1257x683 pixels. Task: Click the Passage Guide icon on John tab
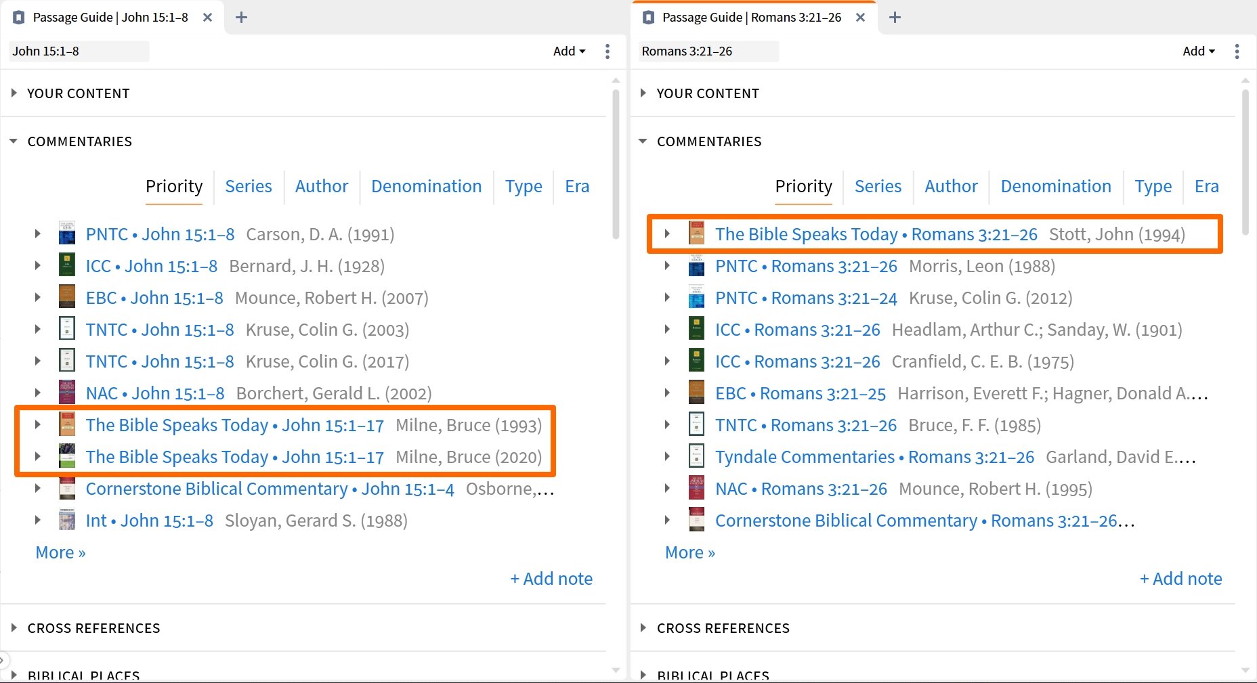coord(19,18)
